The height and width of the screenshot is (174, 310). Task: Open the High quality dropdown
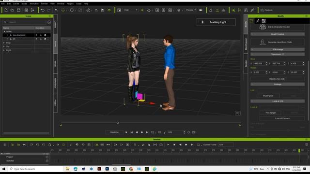point(130,10)
